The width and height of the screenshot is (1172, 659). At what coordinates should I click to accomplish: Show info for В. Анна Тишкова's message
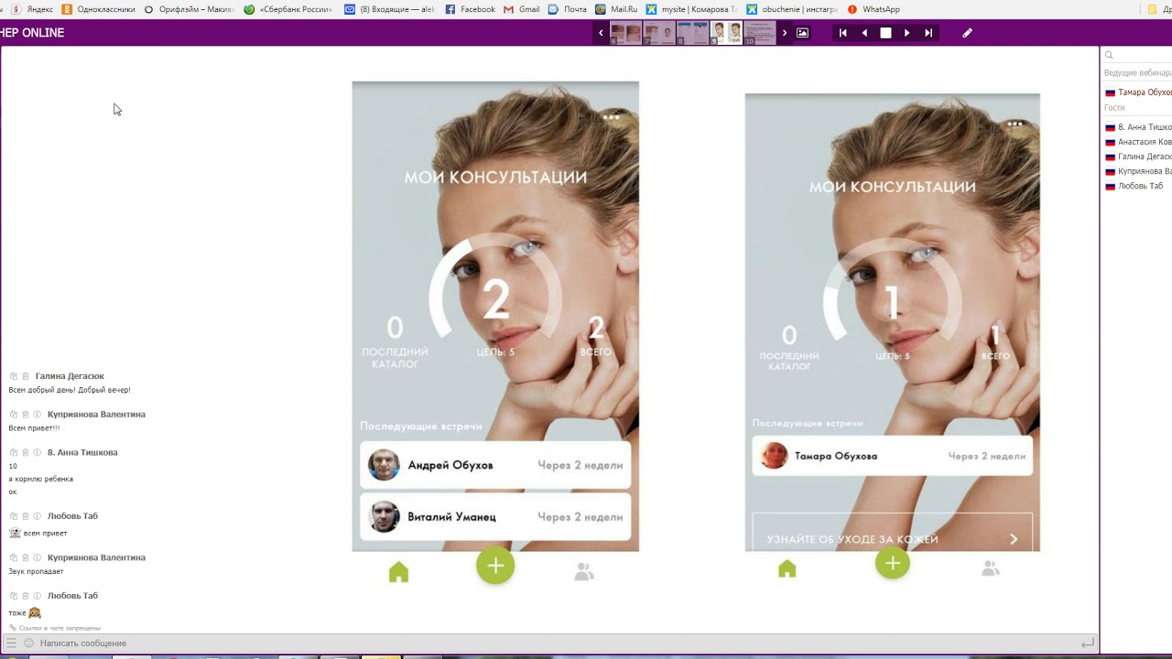pyautogui.click(x=38, y=452)
